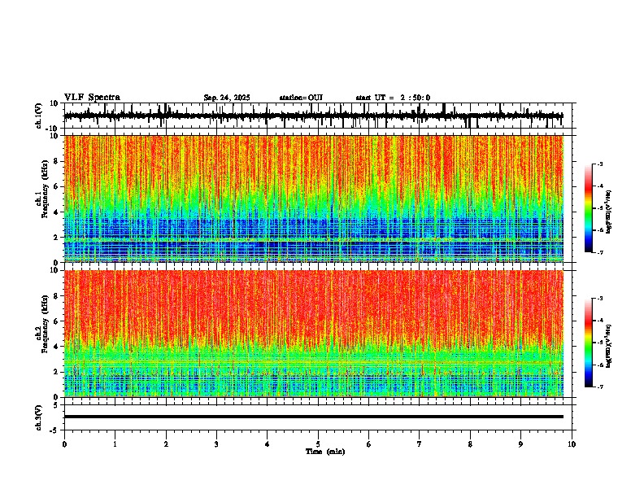Click inside the ch.1 spectrogram panel

314,199
